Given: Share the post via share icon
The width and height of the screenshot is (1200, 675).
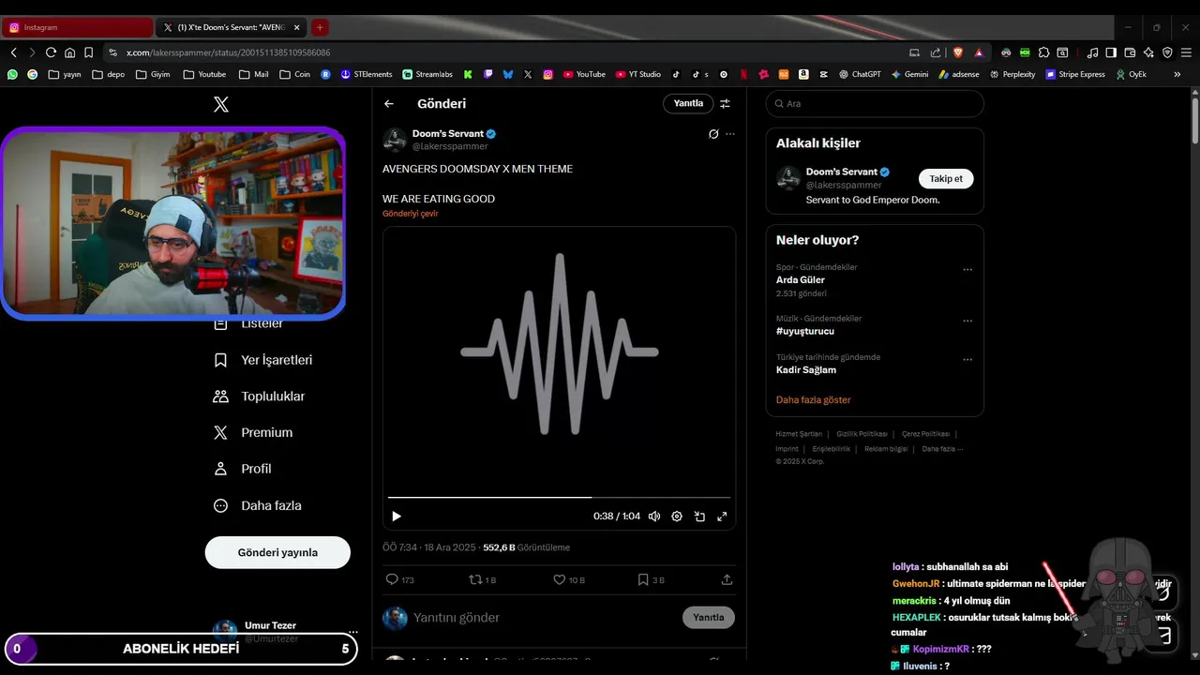Looking at the screenshot, I should (727, 579).
